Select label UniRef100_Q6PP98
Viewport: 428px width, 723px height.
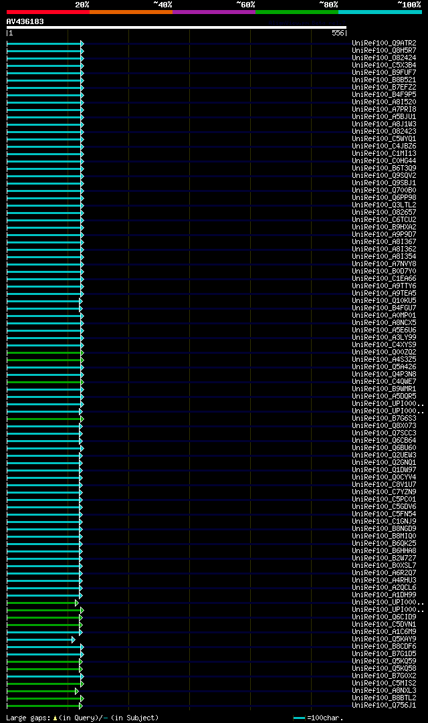384,198
